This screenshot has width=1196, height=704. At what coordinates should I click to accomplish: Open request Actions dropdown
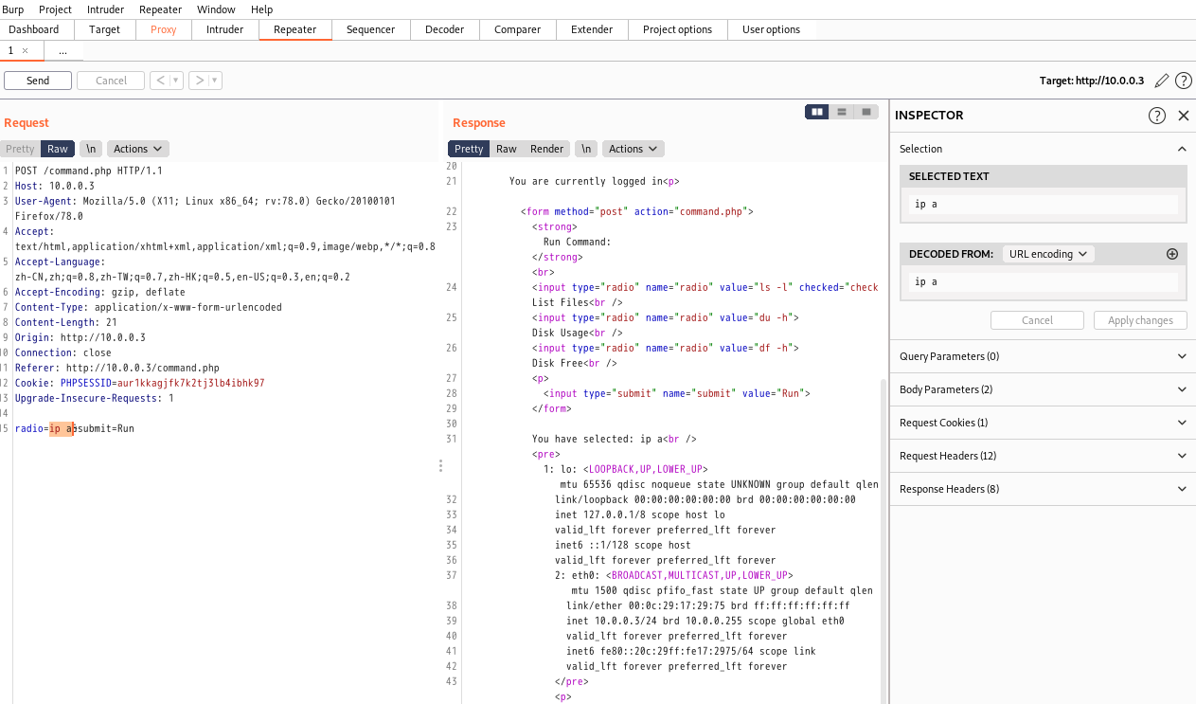(x=138, y=149)
